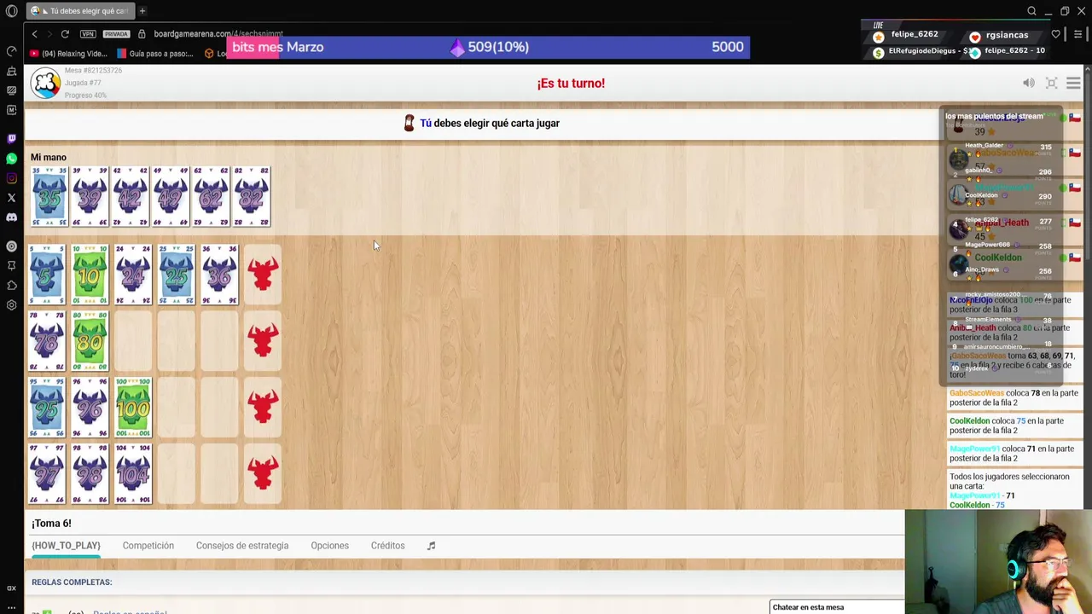Click the music note tab icon
1092x614 pixels.
(x=431, y=546)
